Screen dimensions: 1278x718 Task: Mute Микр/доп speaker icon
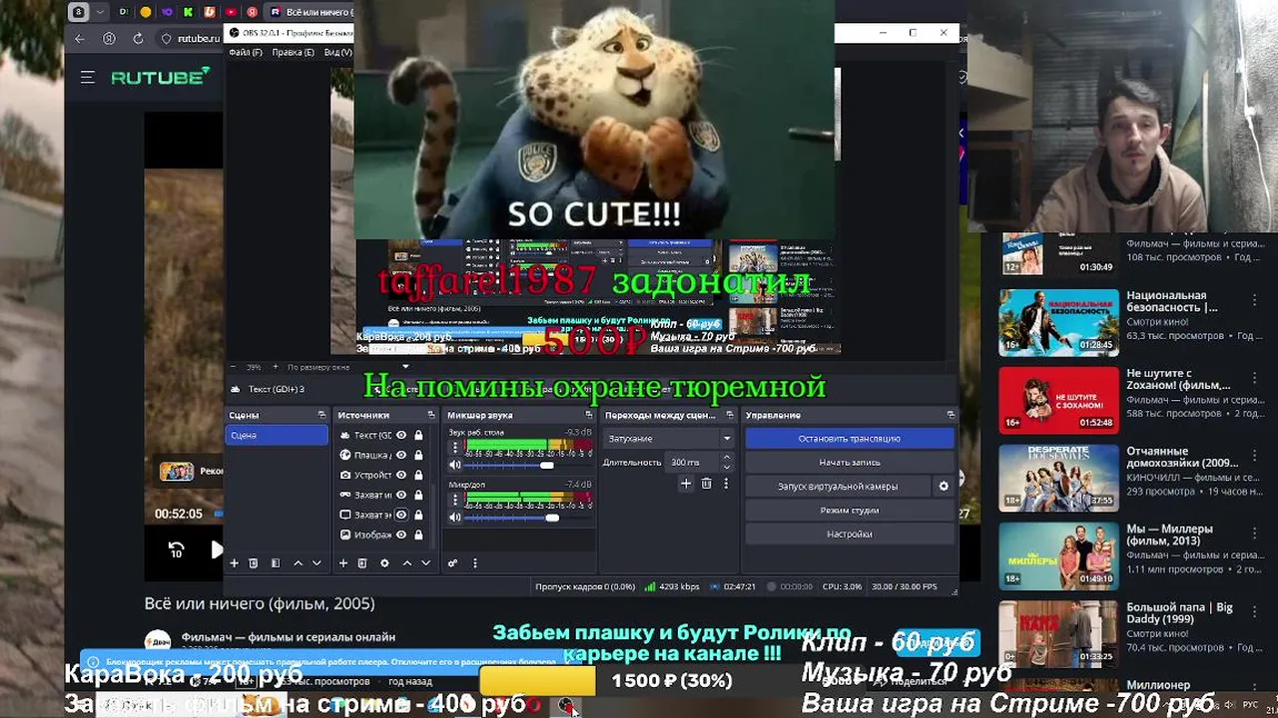tap(455, 518)
